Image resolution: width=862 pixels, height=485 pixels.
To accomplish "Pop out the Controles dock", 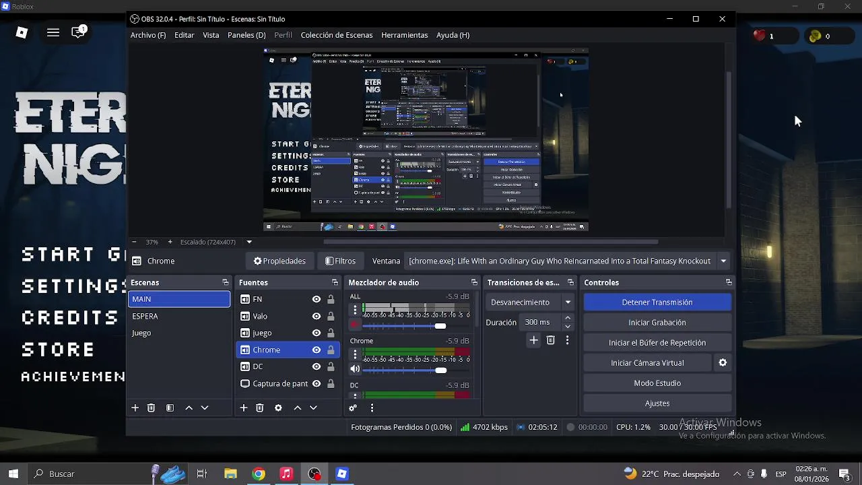I will tap(729, 282).
